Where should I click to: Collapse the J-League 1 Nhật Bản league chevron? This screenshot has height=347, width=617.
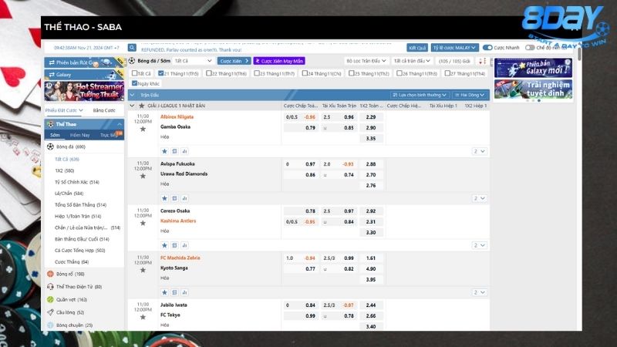point(132,106)
